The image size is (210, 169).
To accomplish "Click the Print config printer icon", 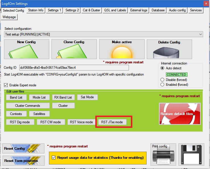I will point(163,155).
